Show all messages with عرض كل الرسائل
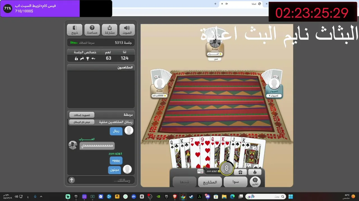 coord(82,122)
